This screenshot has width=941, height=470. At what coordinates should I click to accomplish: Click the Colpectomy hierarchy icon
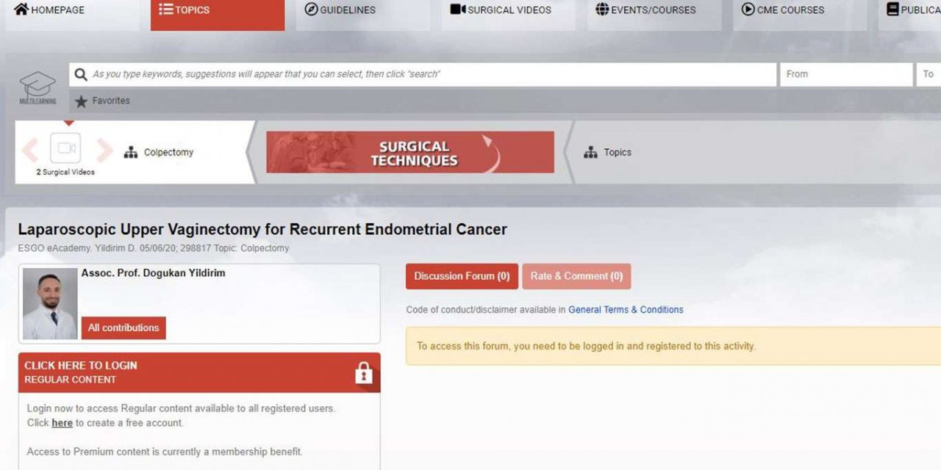coord(131,153)
